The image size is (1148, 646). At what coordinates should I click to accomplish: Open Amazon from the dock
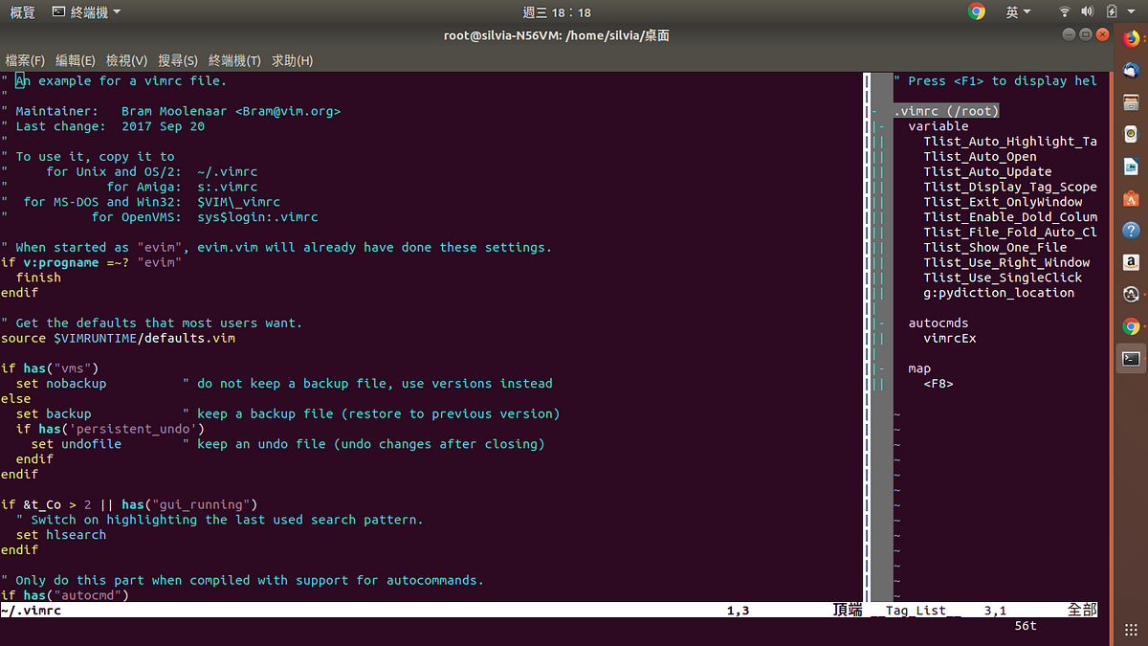[x=1131, y=261]
